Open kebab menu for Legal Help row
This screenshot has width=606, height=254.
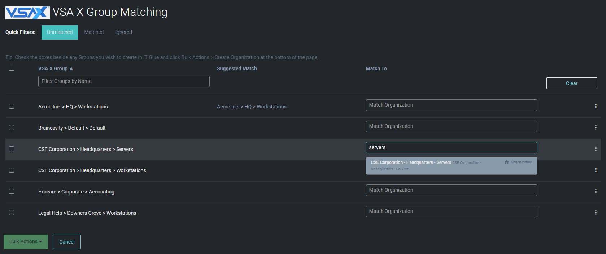[596, 213]
